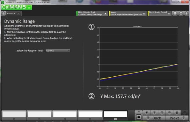Click the Luminance chart area

pos(139,57)
